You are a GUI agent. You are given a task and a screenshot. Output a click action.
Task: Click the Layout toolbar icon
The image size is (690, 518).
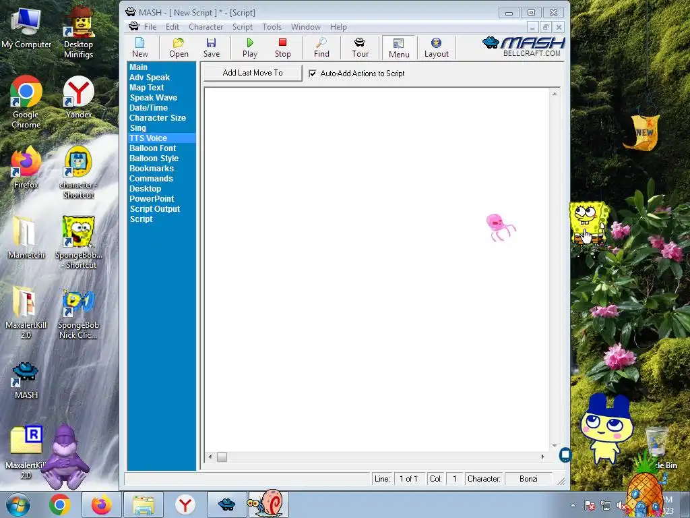pos(436,48)
